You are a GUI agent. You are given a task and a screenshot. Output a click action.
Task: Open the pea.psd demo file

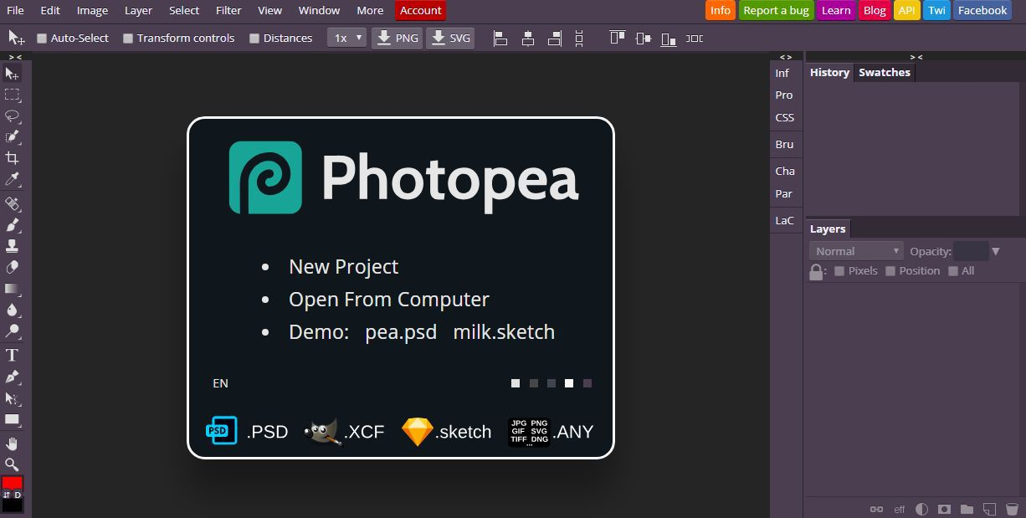point(401,332)
